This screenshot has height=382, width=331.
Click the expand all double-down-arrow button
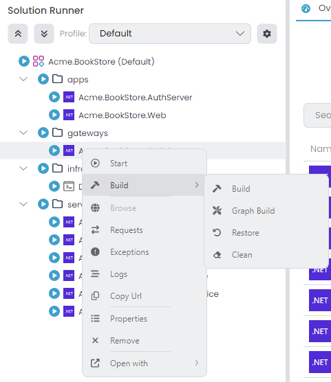(44, 34)
